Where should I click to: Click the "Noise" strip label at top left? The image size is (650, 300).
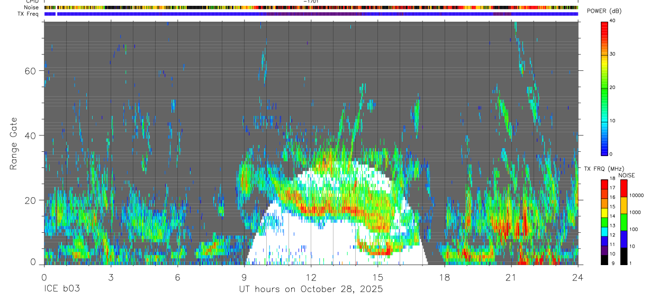[x=32, y=7]
